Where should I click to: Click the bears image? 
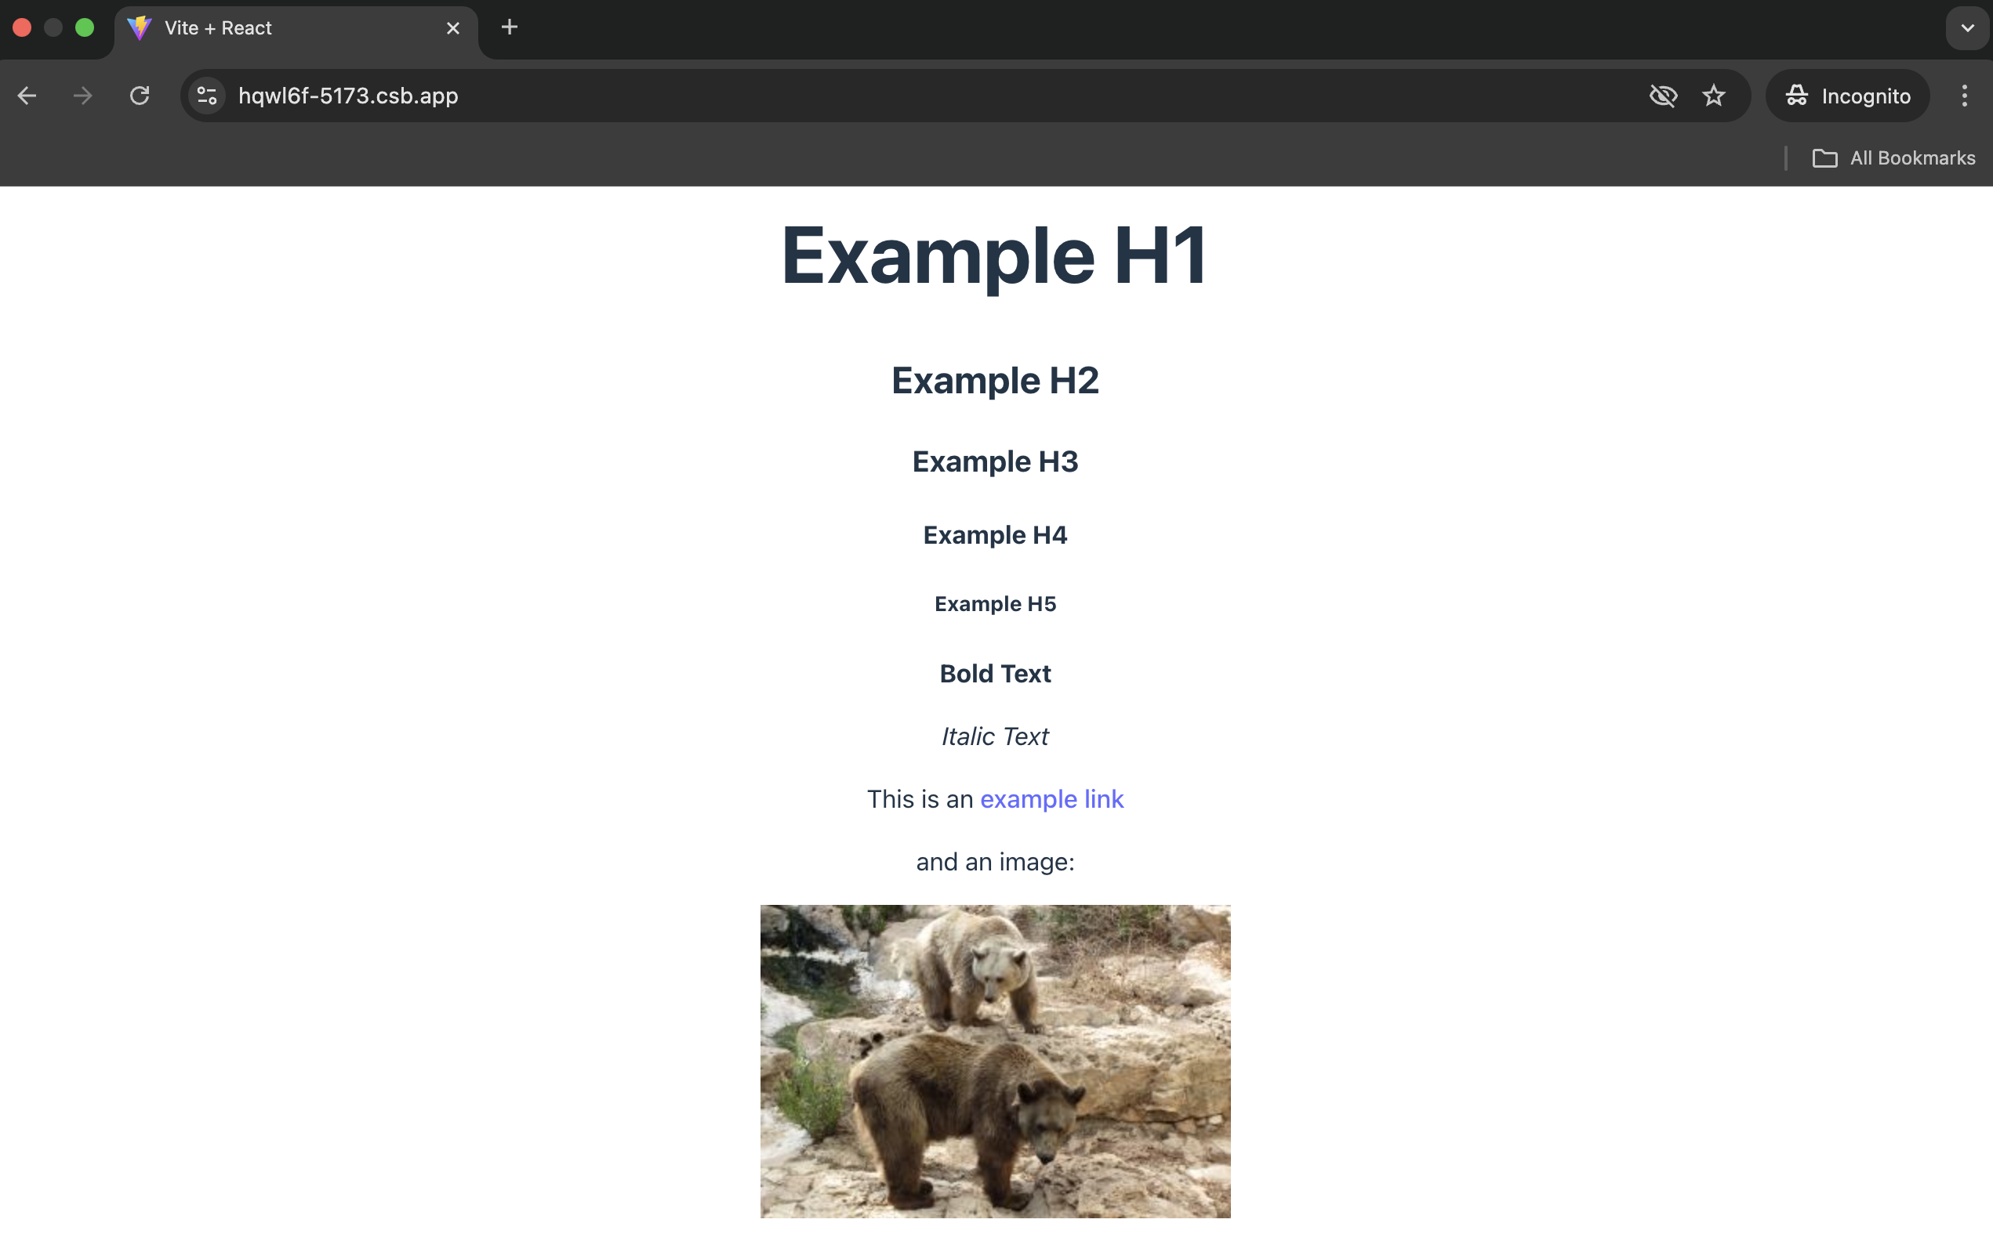994,1061
